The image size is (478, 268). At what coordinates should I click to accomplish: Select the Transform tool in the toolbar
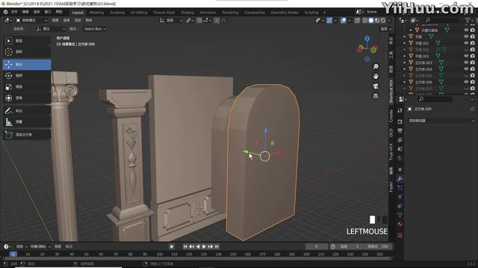(x=27, y=98)
